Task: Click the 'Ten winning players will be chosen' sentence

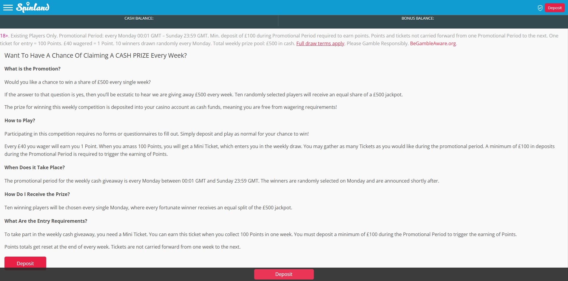Action: coord(148,208)
